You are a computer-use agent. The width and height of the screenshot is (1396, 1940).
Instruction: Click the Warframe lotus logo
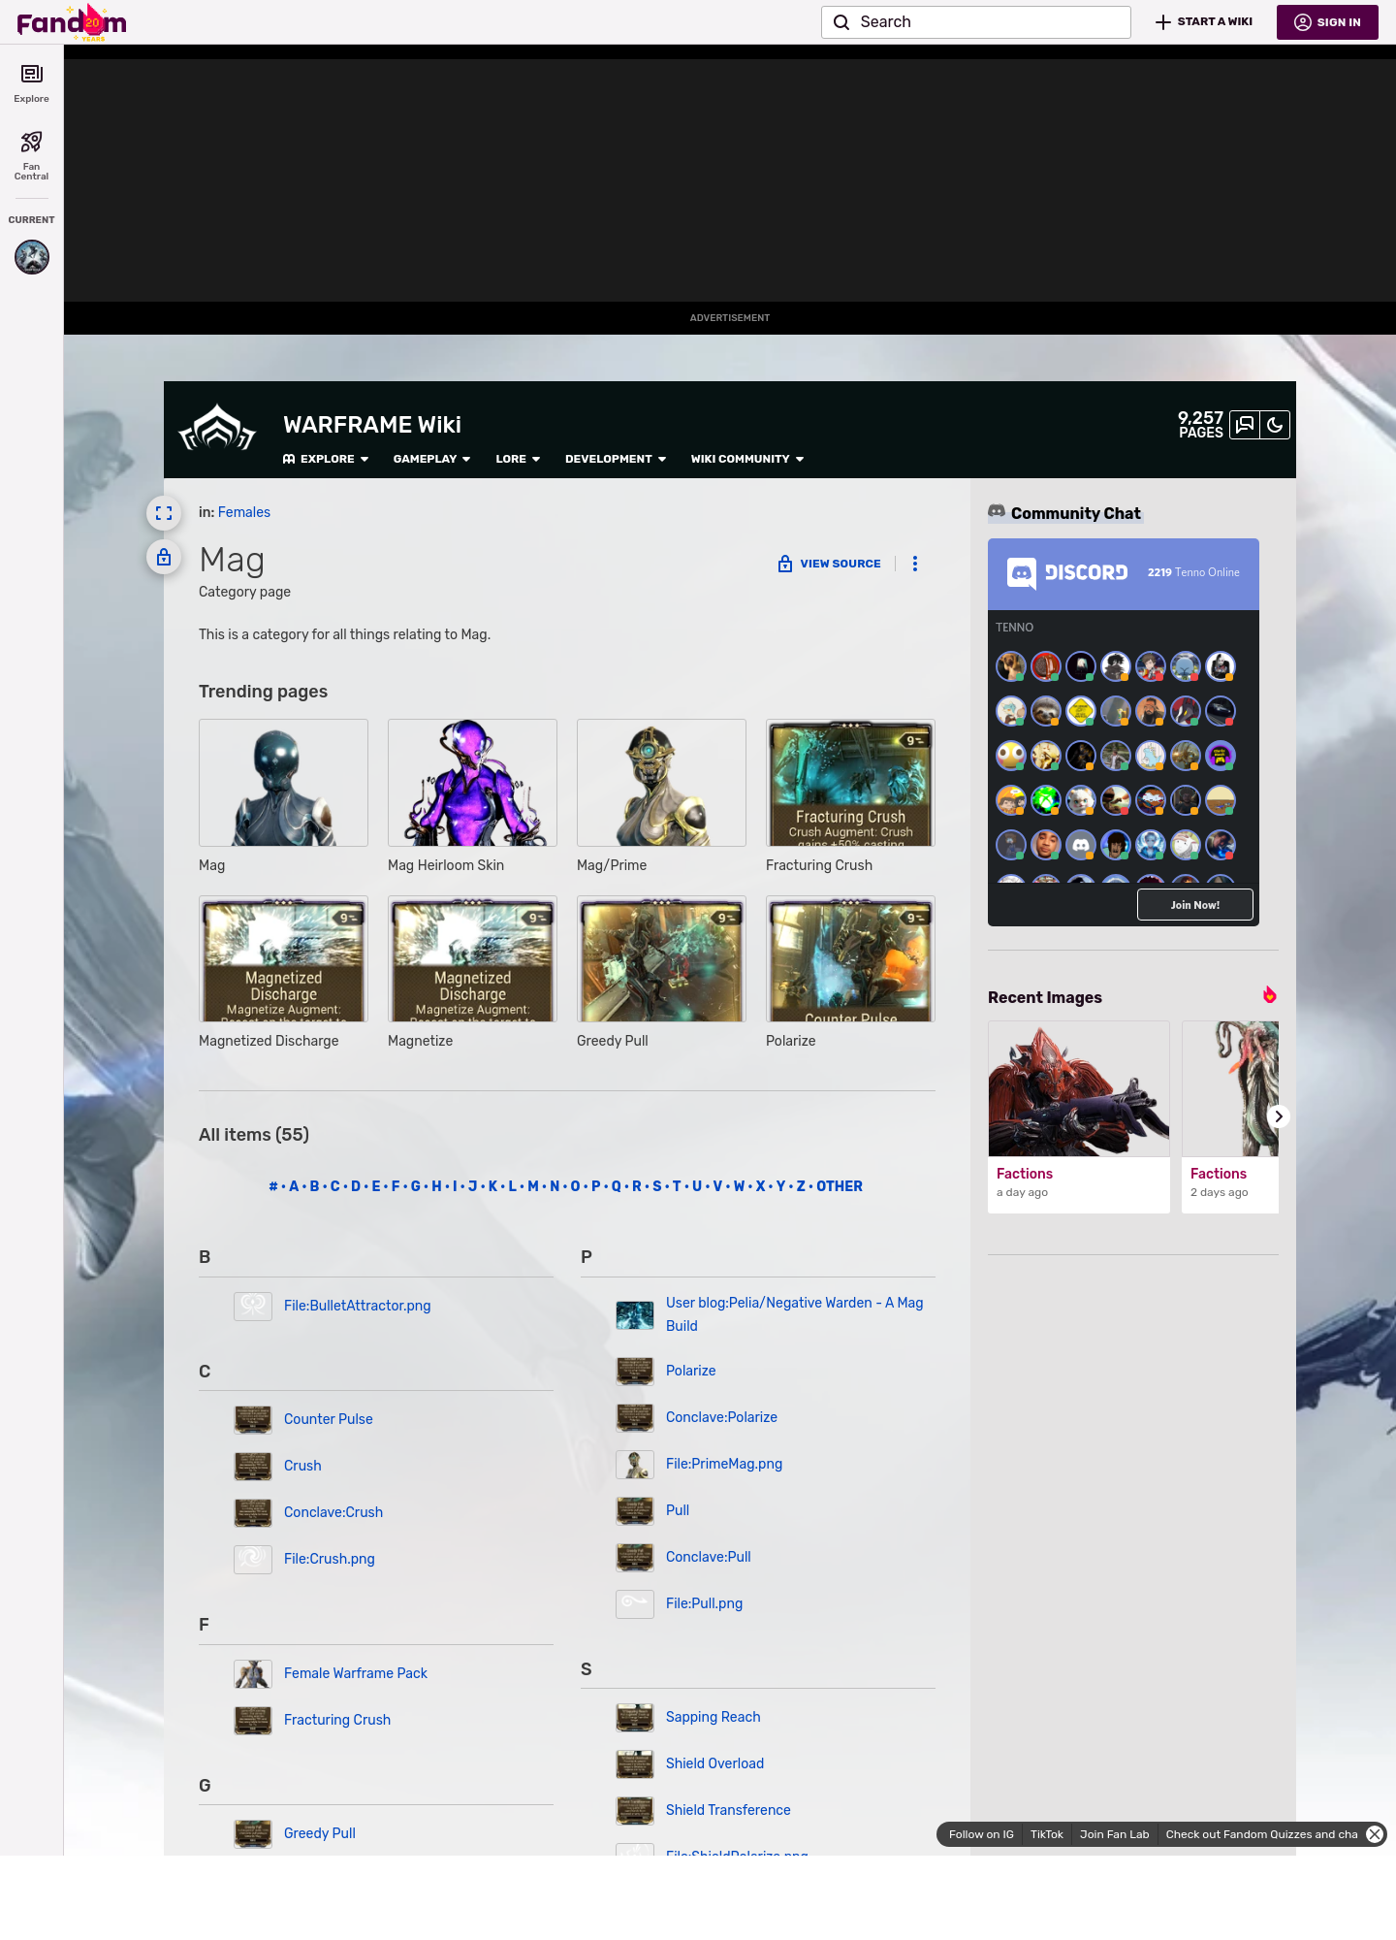217,429
